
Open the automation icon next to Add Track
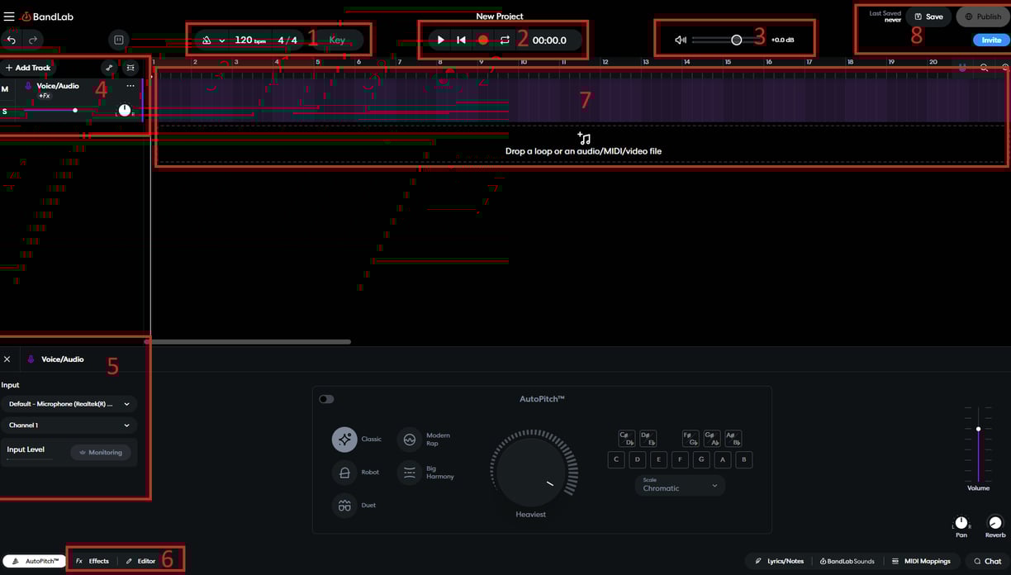click(109, 68)
